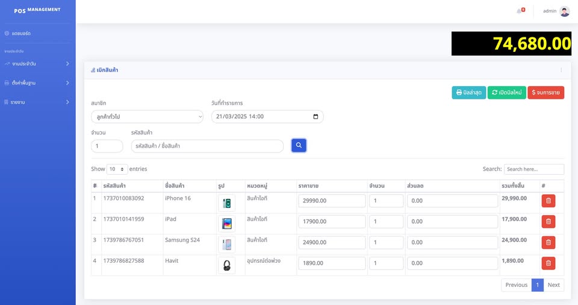Delete the iPhone 16 row
This screenshot has height=305, width=578.
(x=548, y=201)
